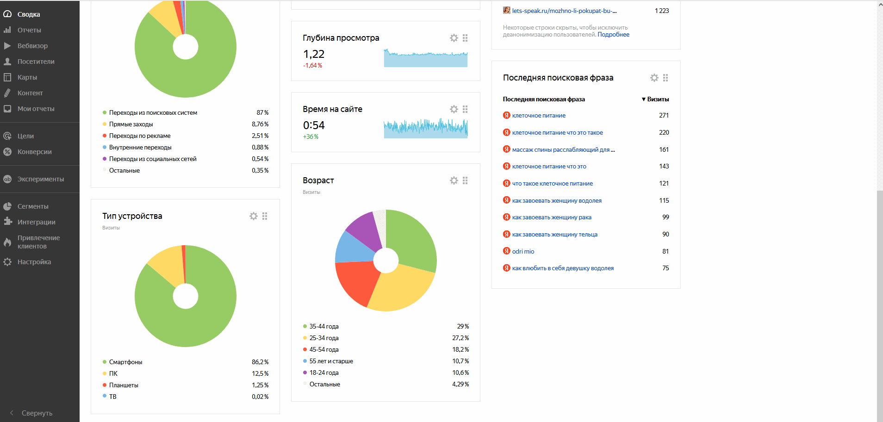
Task: Click yellow 25-34 года legend dot
Action: (305, 338)
